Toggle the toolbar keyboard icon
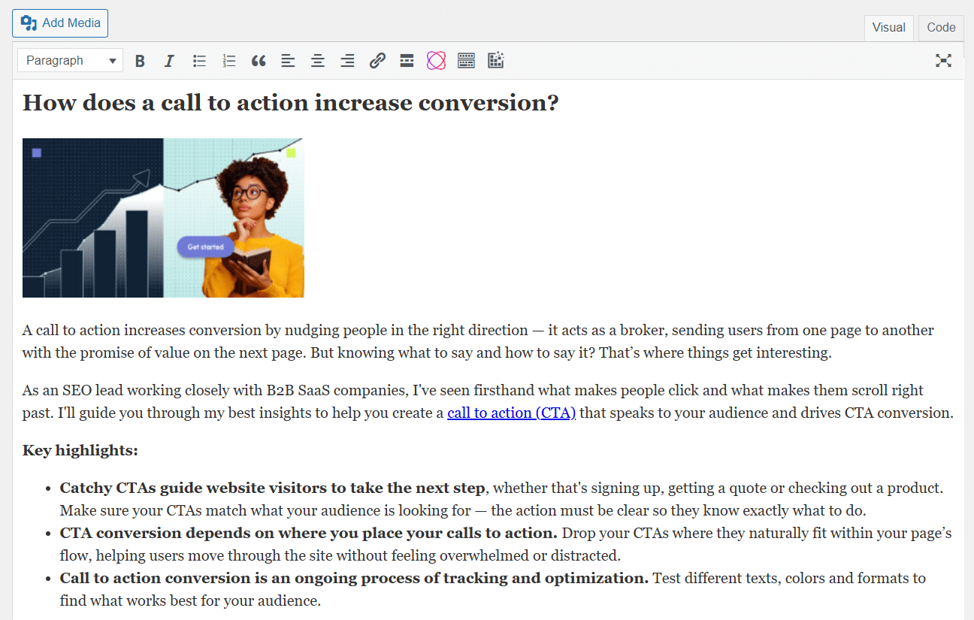 [466, 61]
